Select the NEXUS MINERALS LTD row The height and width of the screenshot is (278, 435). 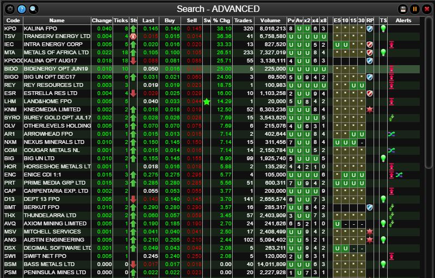(x=212, y=142)
